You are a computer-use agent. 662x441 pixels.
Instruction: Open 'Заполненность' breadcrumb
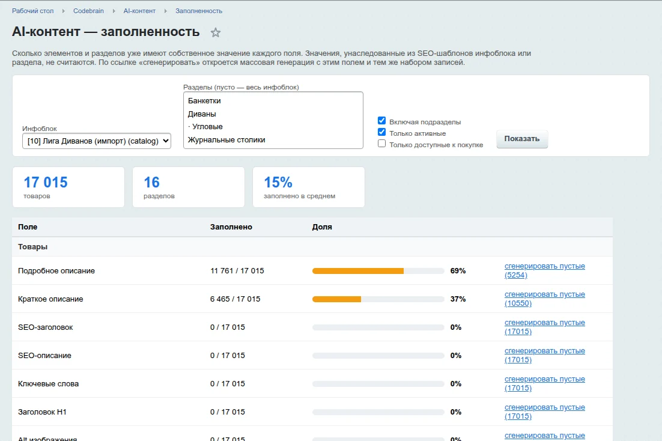coord(199,11)
